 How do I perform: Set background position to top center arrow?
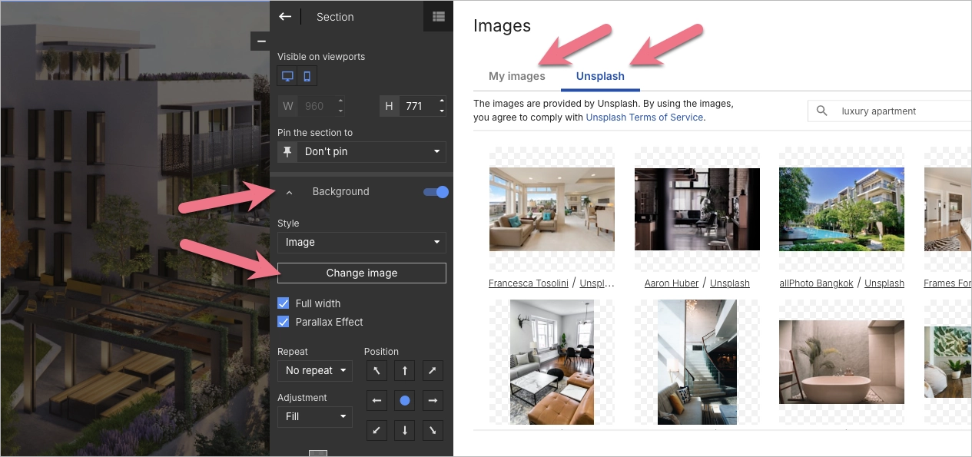(404, 370)
